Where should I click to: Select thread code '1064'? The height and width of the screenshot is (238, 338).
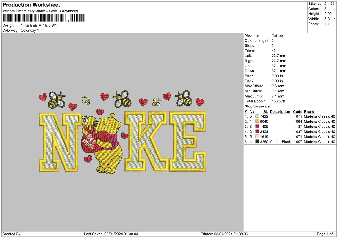(297, 122)
